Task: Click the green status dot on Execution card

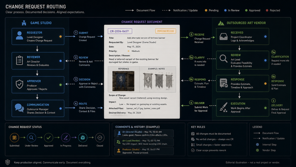Action: pos(265,108)
